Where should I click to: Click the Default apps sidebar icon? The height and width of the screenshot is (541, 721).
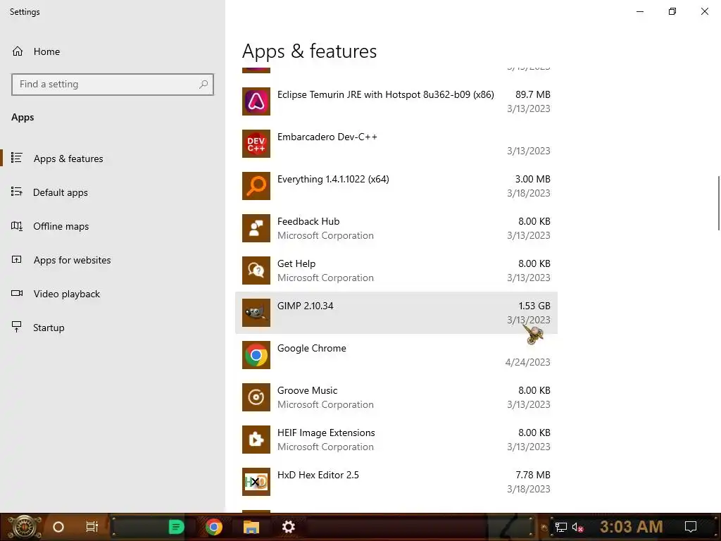coord(17,192)
